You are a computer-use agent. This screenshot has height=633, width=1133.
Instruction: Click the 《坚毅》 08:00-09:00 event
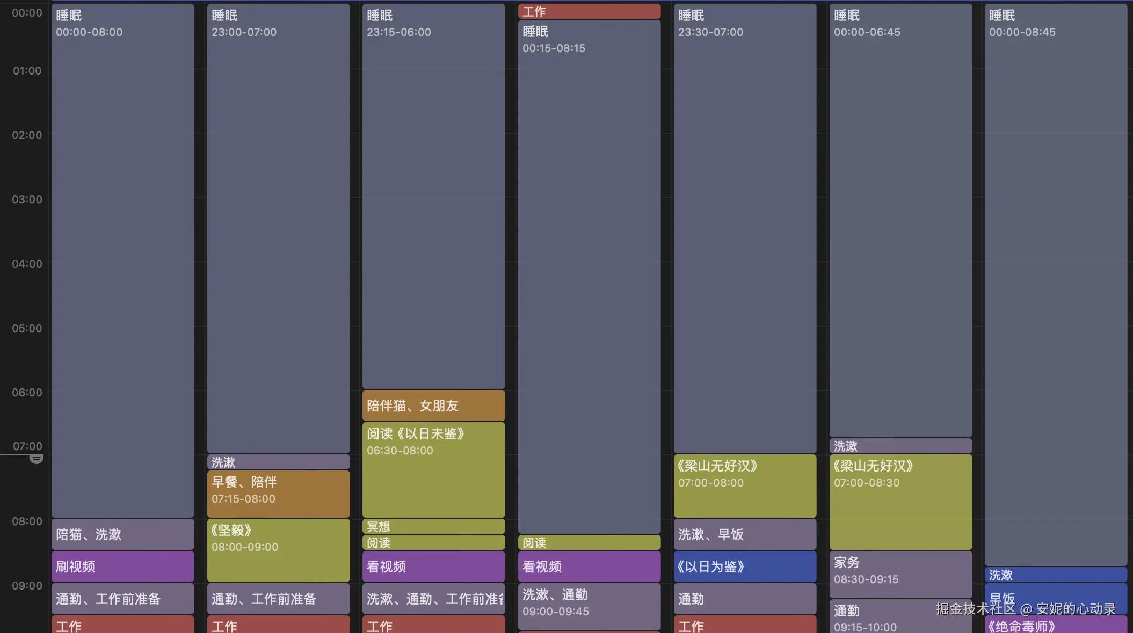pyautogui.click(x=278, y=550)
